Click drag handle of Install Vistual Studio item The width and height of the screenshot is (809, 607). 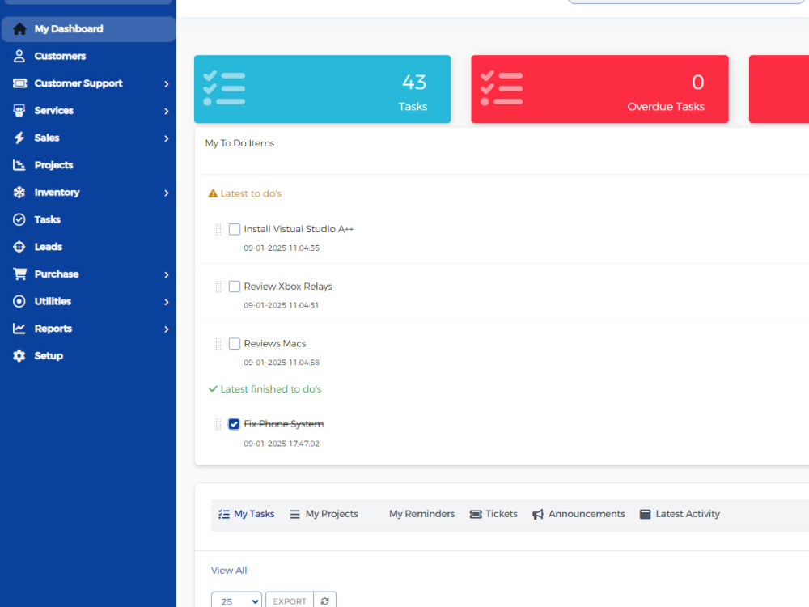coord(218,230)
